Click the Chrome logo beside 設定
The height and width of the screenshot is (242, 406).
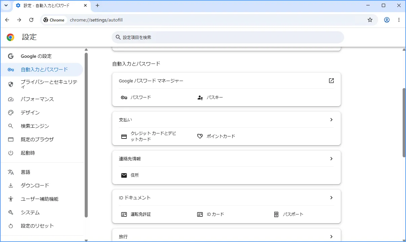(x=10, y=37)
